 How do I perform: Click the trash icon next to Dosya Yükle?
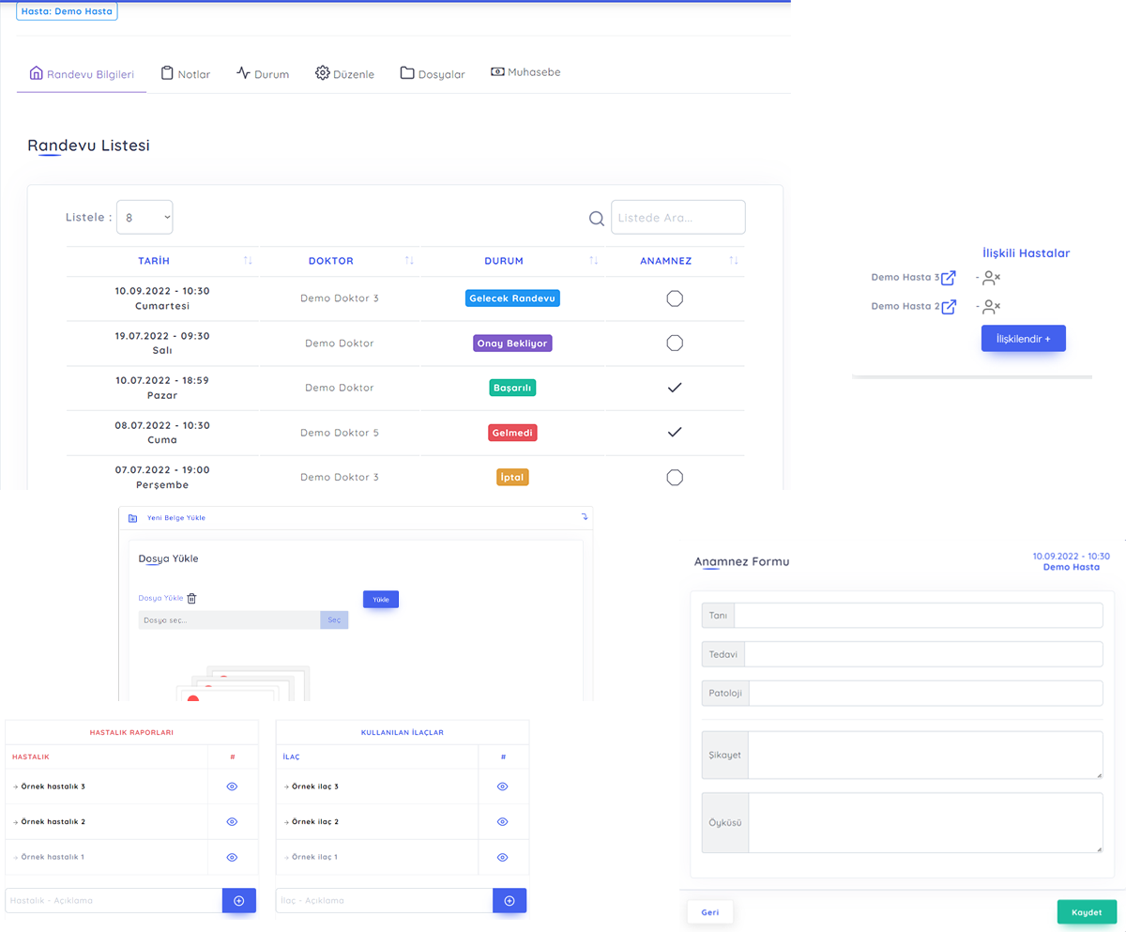(191, 598)
